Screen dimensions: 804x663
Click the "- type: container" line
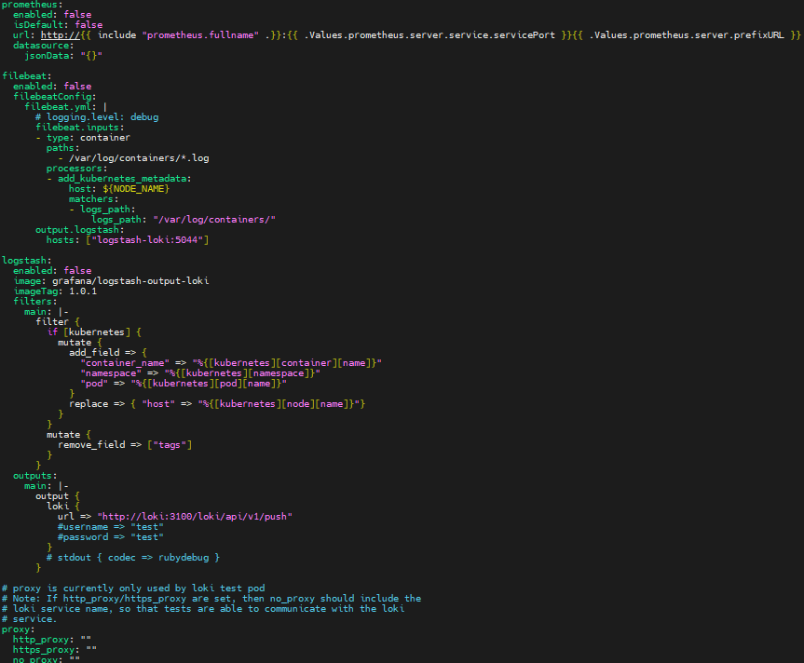(83, 137)
